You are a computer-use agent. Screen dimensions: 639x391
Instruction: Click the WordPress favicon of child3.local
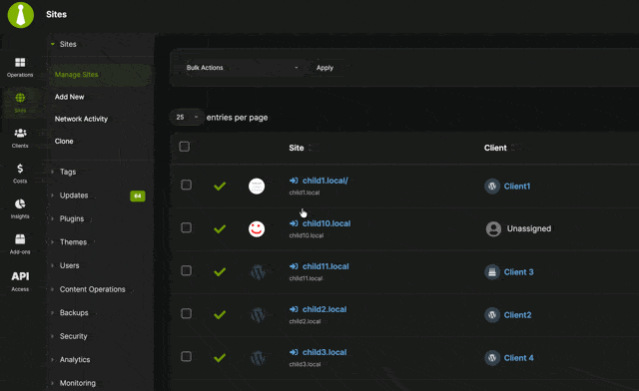tap(258, 358)
